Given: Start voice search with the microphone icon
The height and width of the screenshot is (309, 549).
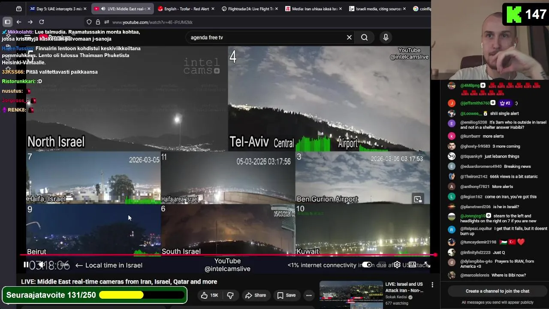Looking at the screenshot, I should coord(386,37).
